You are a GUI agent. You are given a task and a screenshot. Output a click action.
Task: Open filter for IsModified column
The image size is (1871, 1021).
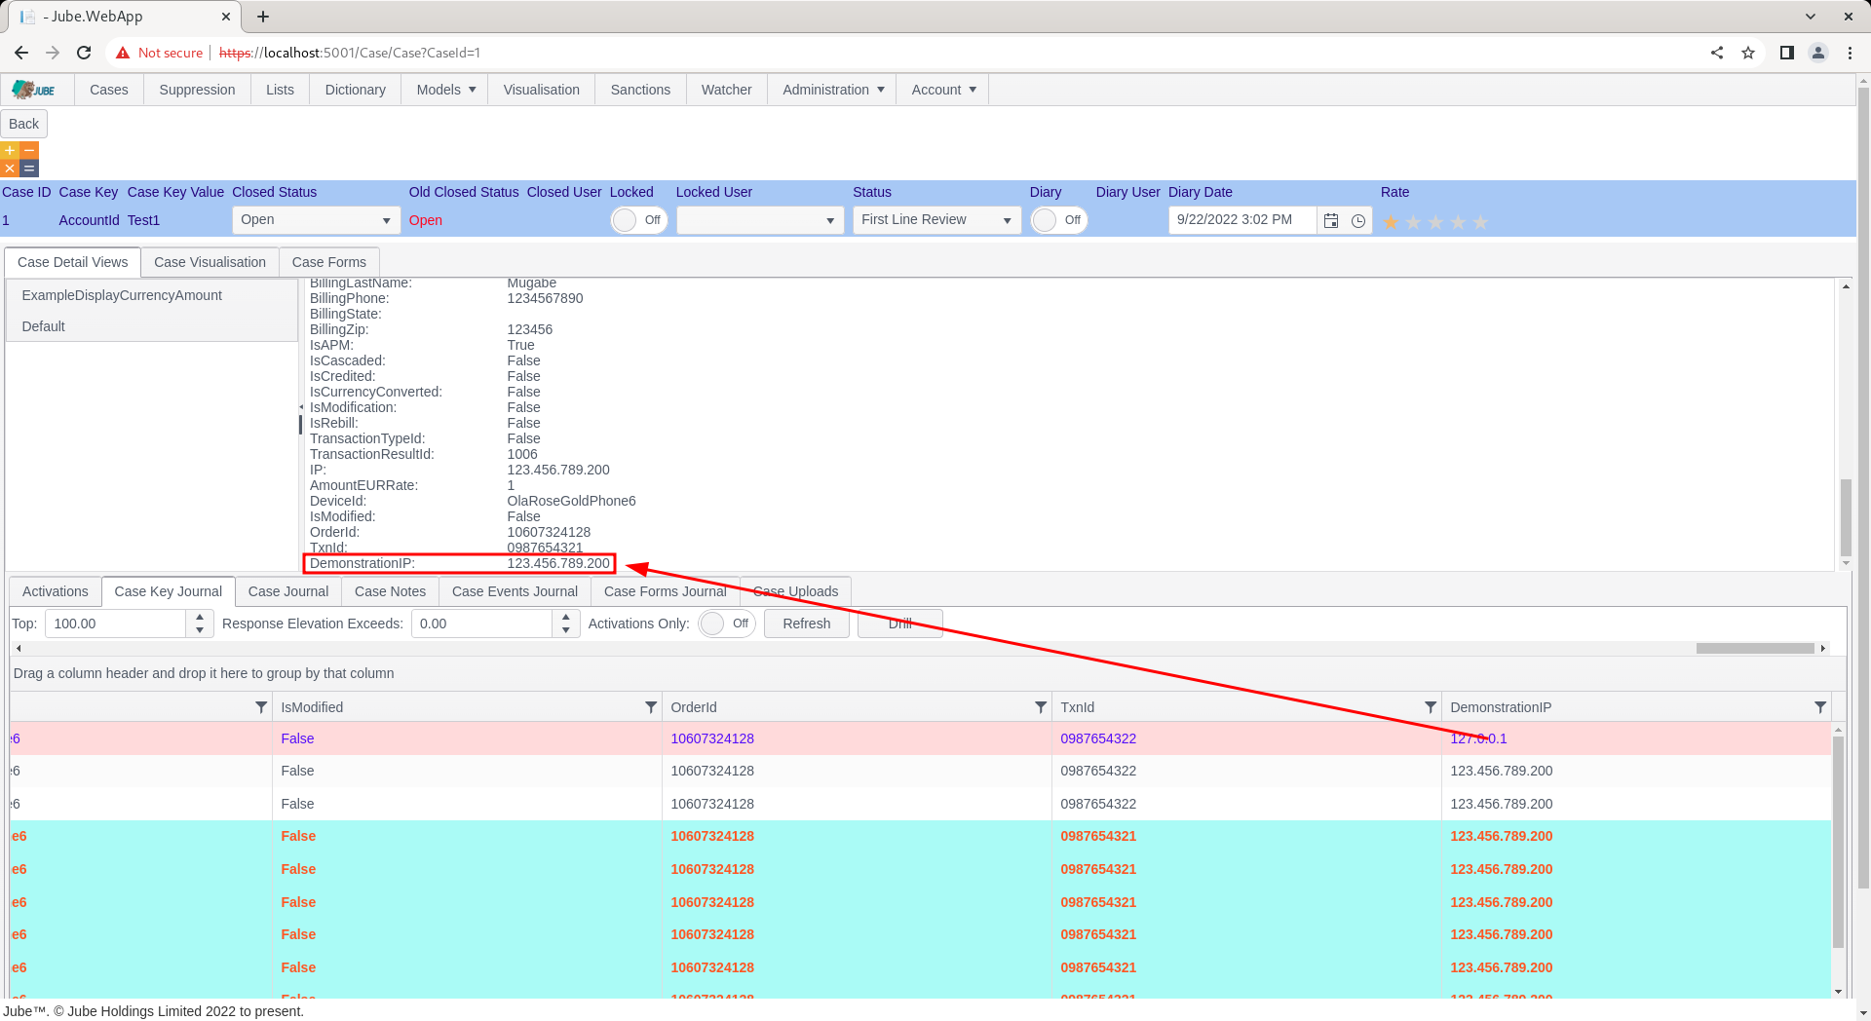(x=651, y=707)
